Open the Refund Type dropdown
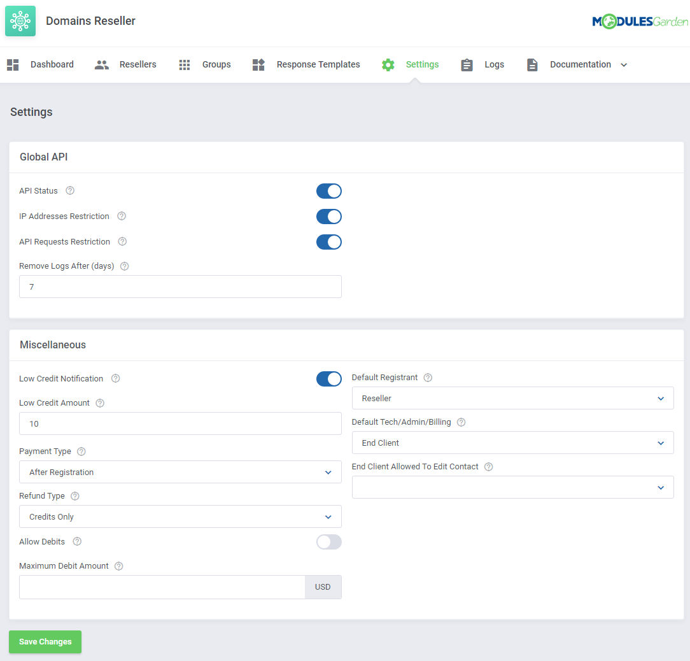690x661 pixels. (180, 516)
